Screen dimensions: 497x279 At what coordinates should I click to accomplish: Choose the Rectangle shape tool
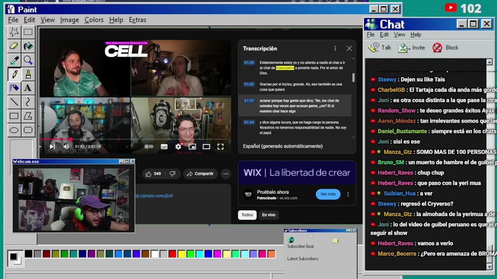(14, 116)
